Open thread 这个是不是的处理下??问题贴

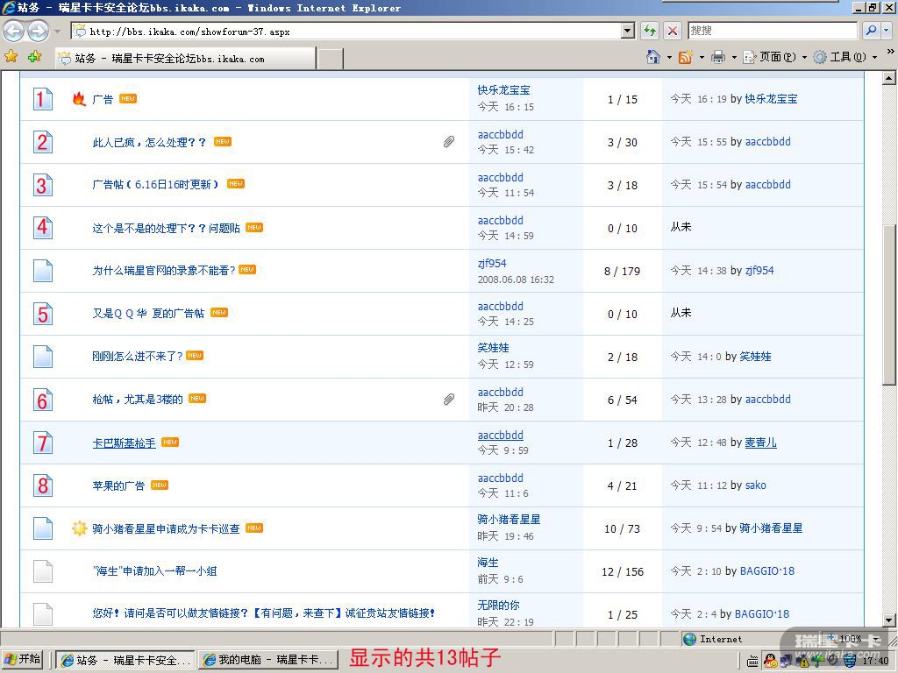(166, 228)
